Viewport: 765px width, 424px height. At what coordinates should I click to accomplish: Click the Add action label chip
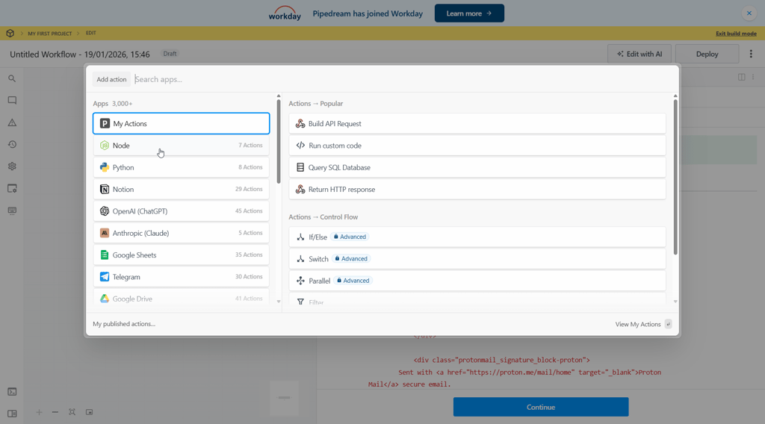point(111,79)
